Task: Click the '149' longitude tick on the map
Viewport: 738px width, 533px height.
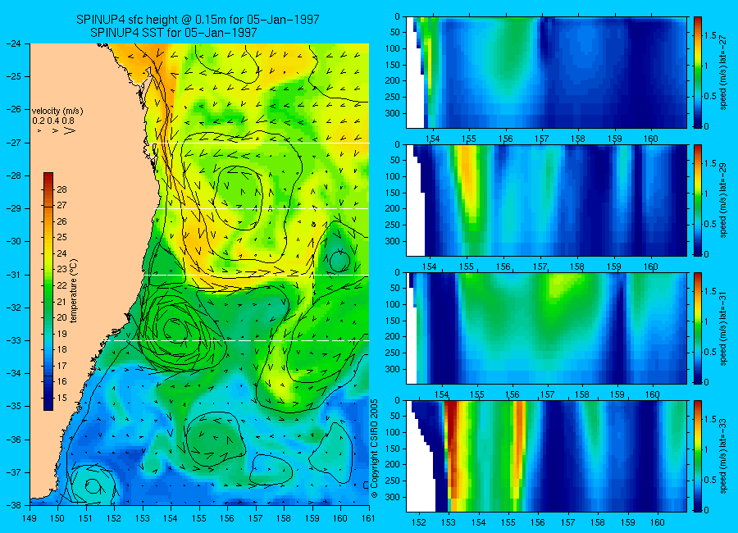Action: pyautogui.click(x=30, y=518)
